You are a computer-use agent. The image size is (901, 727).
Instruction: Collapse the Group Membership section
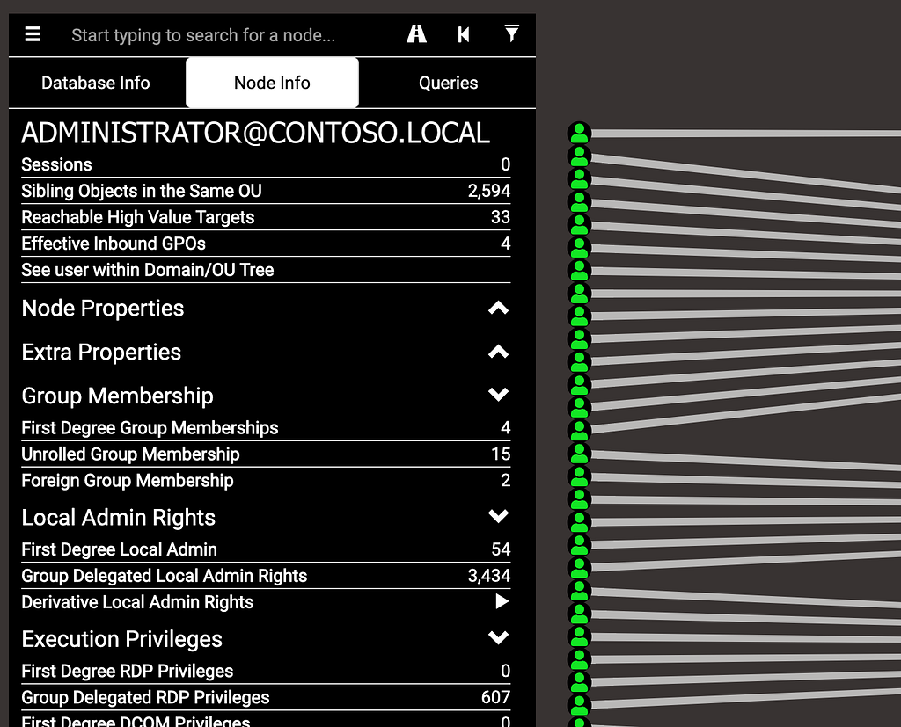pos(498,395)
